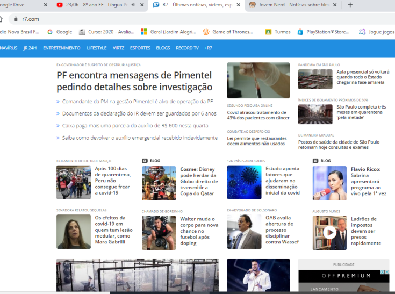The image size is (395, 294).
Task: Open the Google bookmark
Action: pos(60,32)
